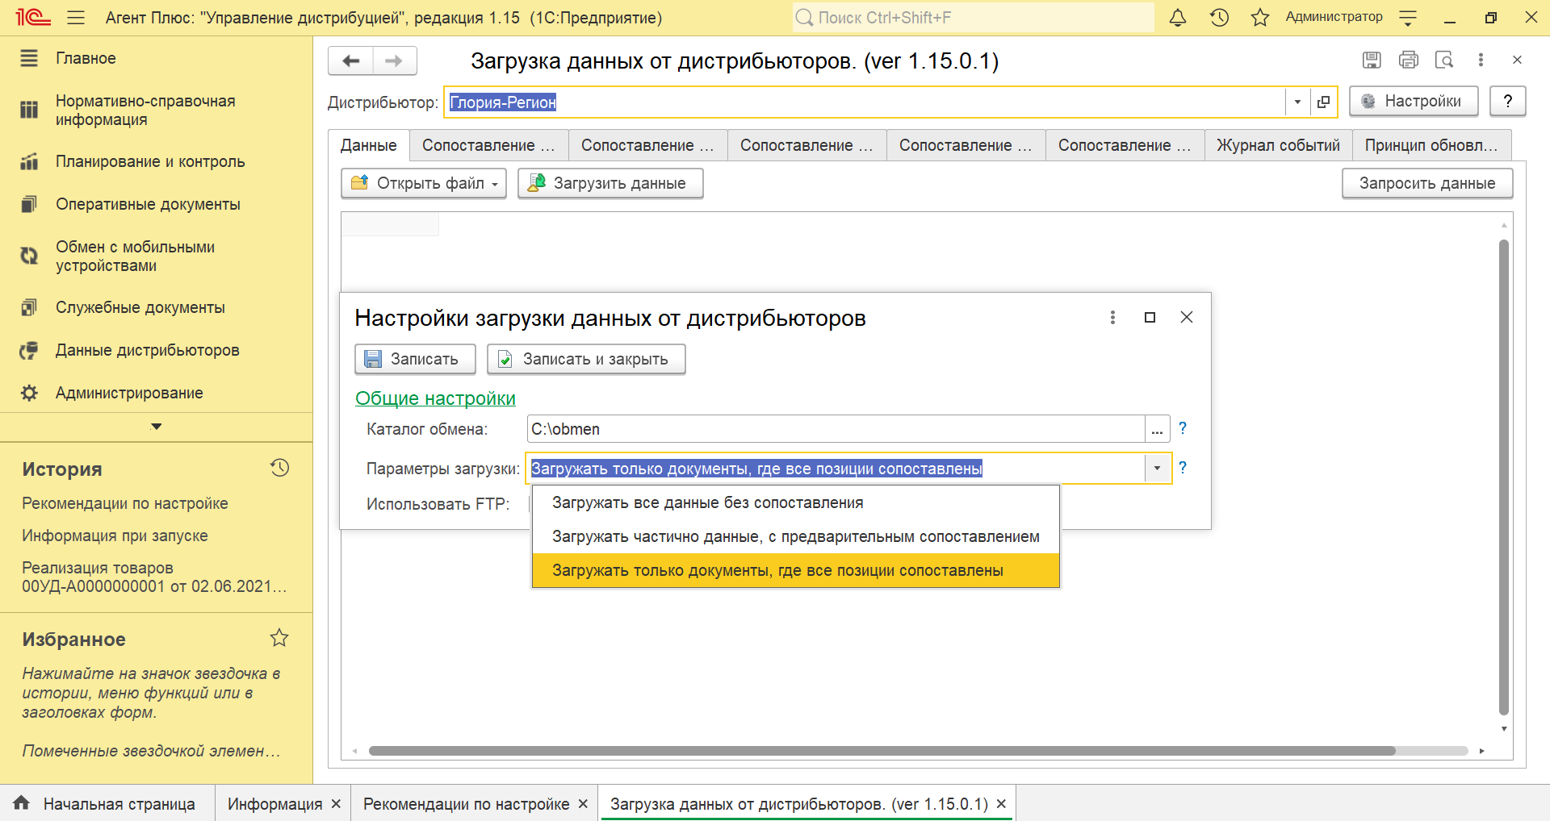Open favorites star icon in title bar
Viewport: 1550px width, 821px height.
tap(1260, 17)
